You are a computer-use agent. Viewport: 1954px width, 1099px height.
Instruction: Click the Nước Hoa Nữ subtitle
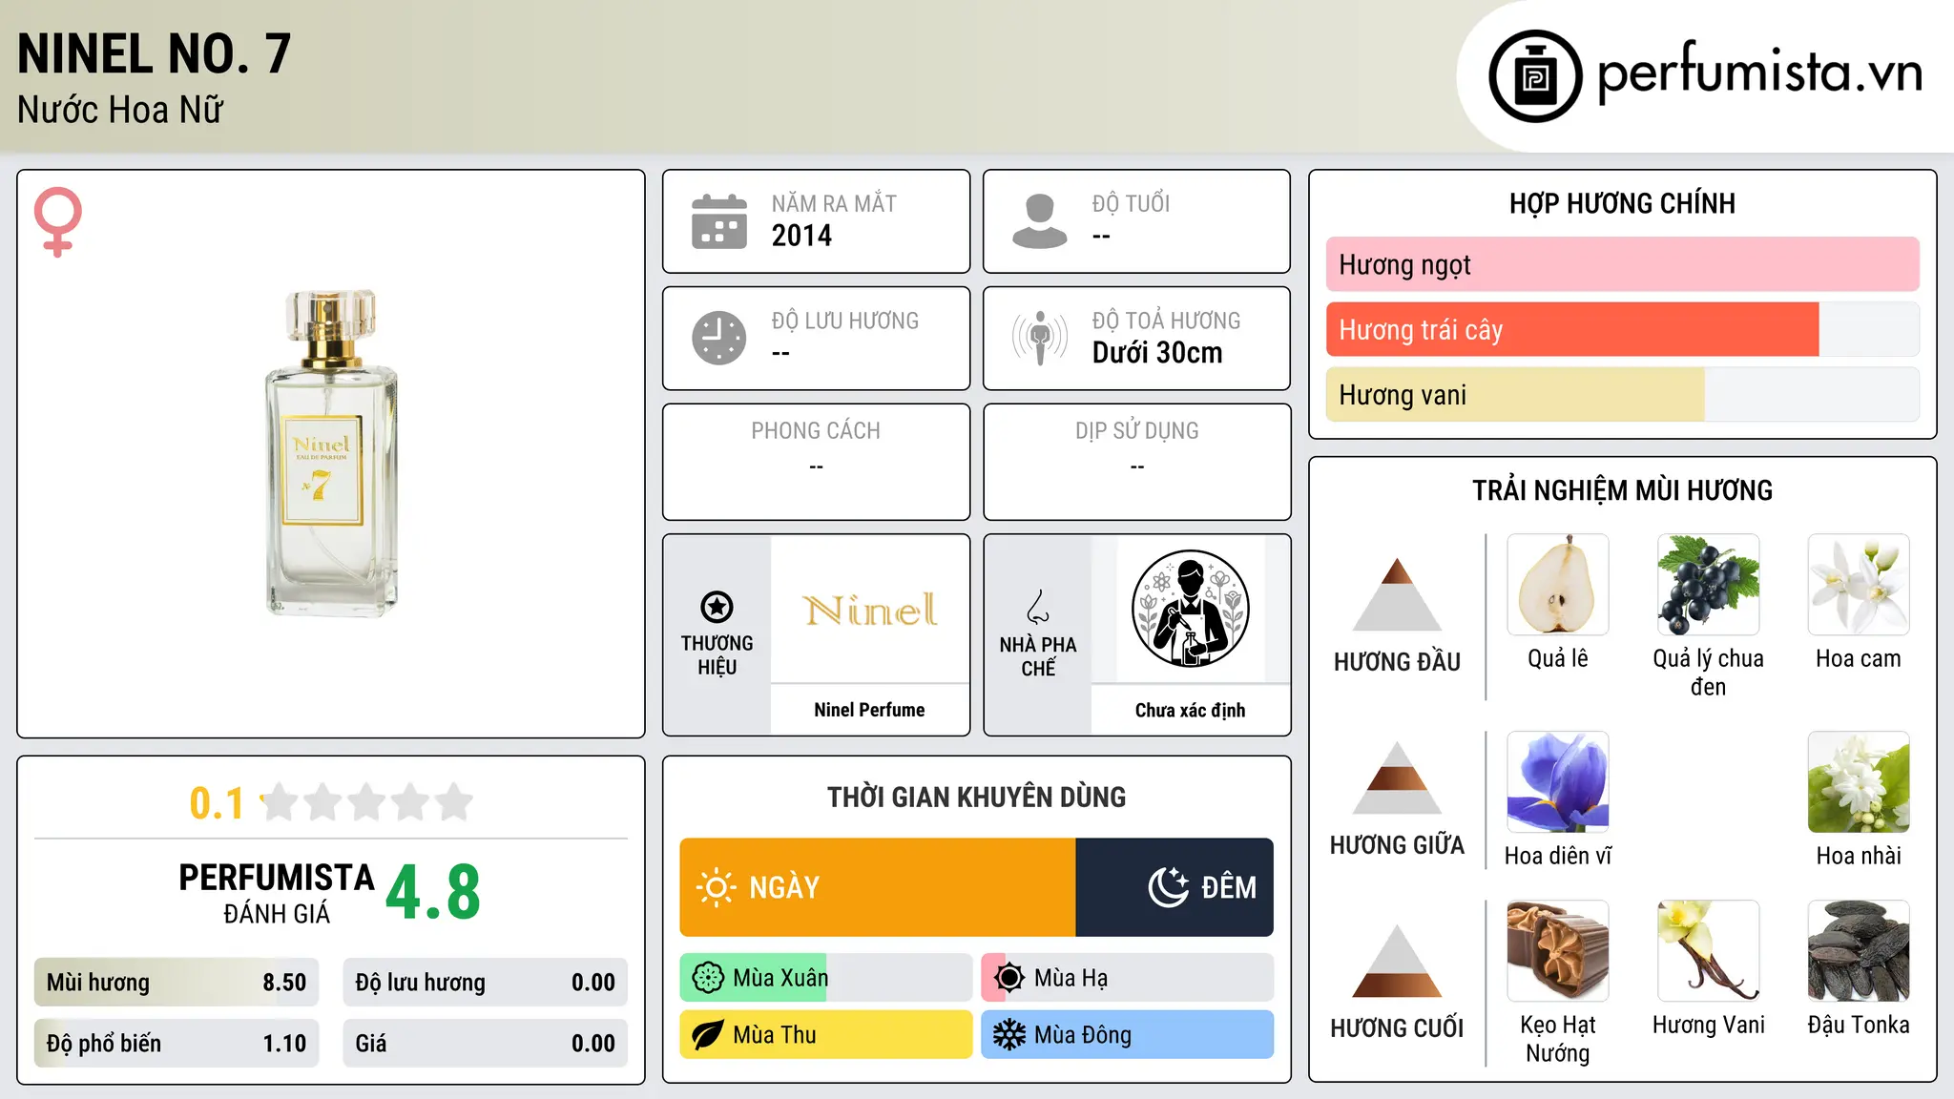pyautogui.click(x=120, y=110)
